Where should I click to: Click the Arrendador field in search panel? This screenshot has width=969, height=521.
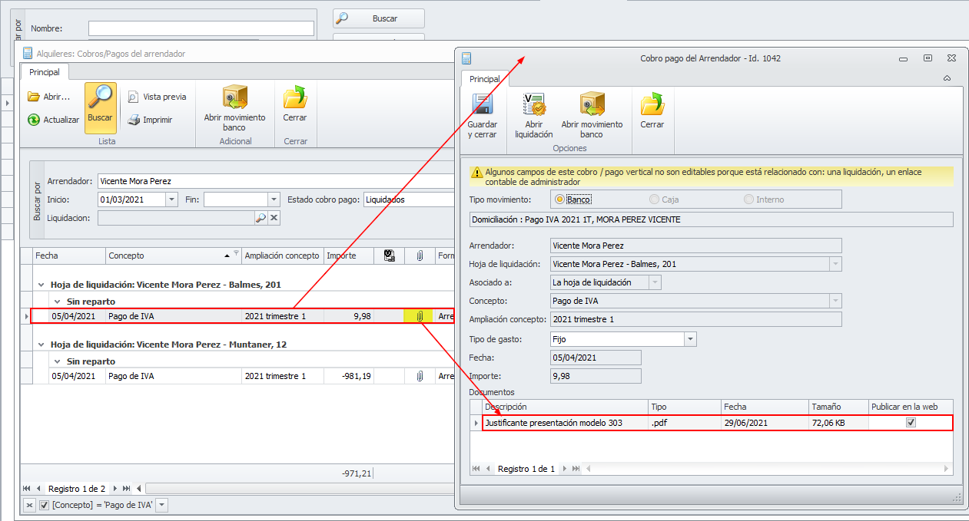277,181
